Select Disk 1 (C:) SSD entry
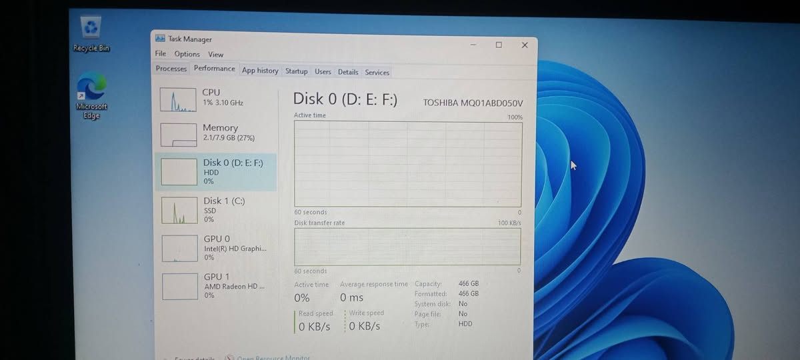The image size is (800, 360). (216, 209)
